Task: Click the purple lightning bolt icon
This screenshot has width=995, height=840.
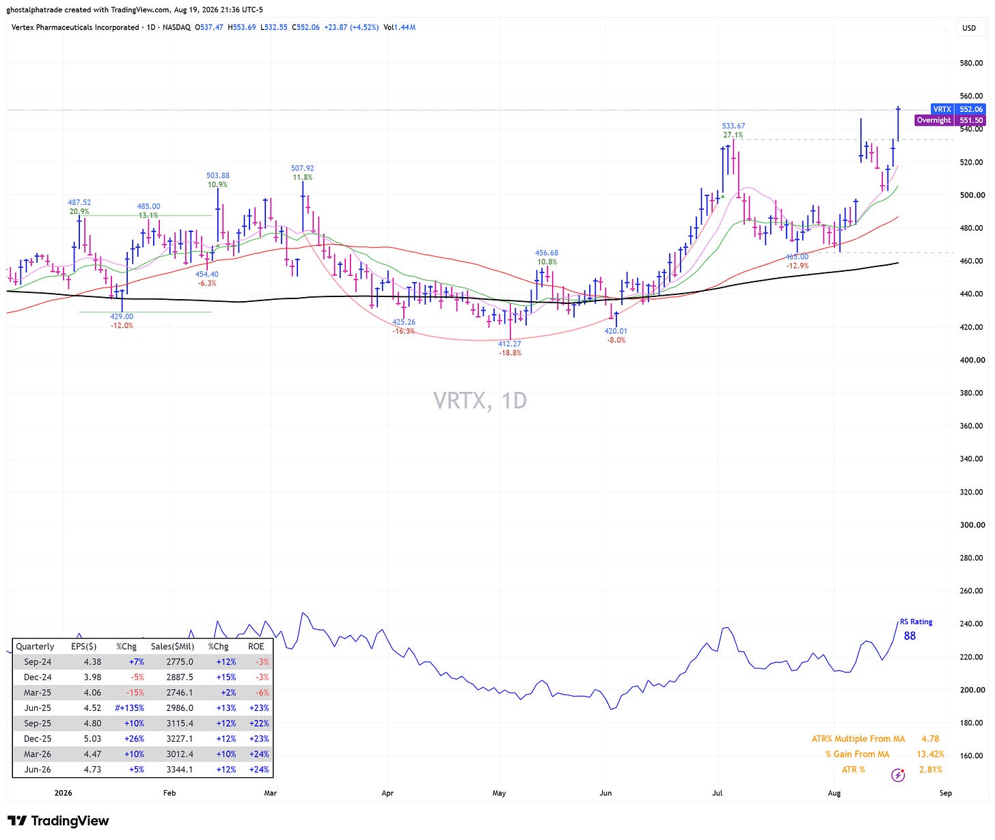Action: pyautogui.click(x=899, y=774)
